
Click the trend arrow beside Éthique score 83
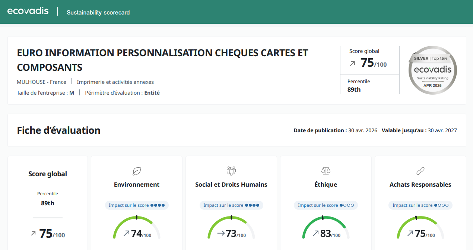(x=316, y=234)
